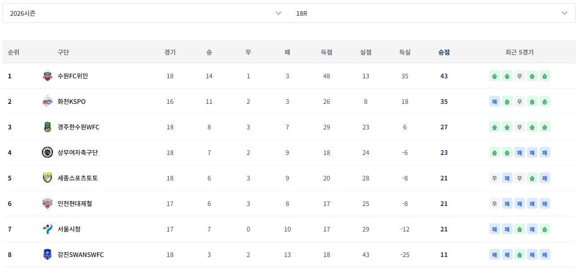The height and width of the screenshot is (274, 578).
Task: Click the 세종스포츠토토 team logo
Action: (x=47, y=178)
